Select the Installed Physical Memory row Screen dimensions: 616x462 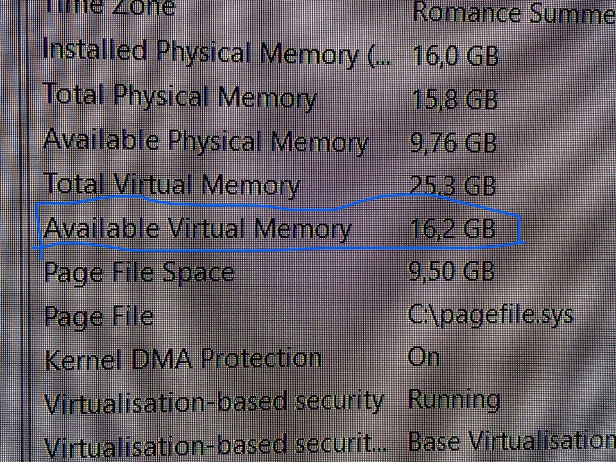[215, 54]
